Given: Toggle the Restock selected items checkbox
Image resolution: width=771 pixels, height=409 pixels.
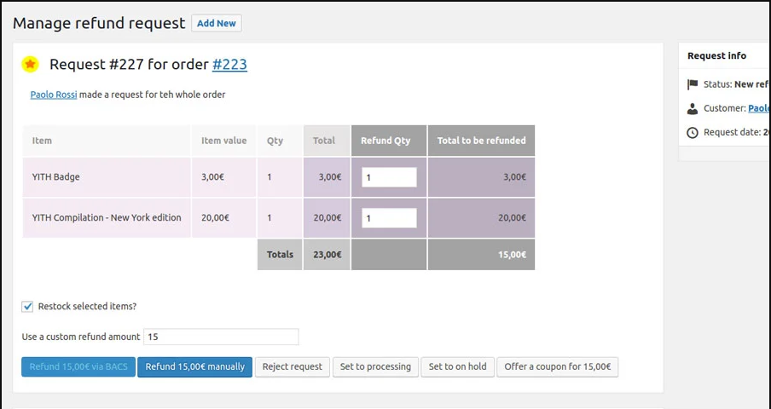Looking at the screenshot, I should coord(27,306).
